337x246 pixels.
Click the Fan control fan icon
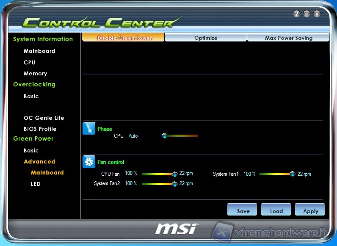click(x=89, y=162)
